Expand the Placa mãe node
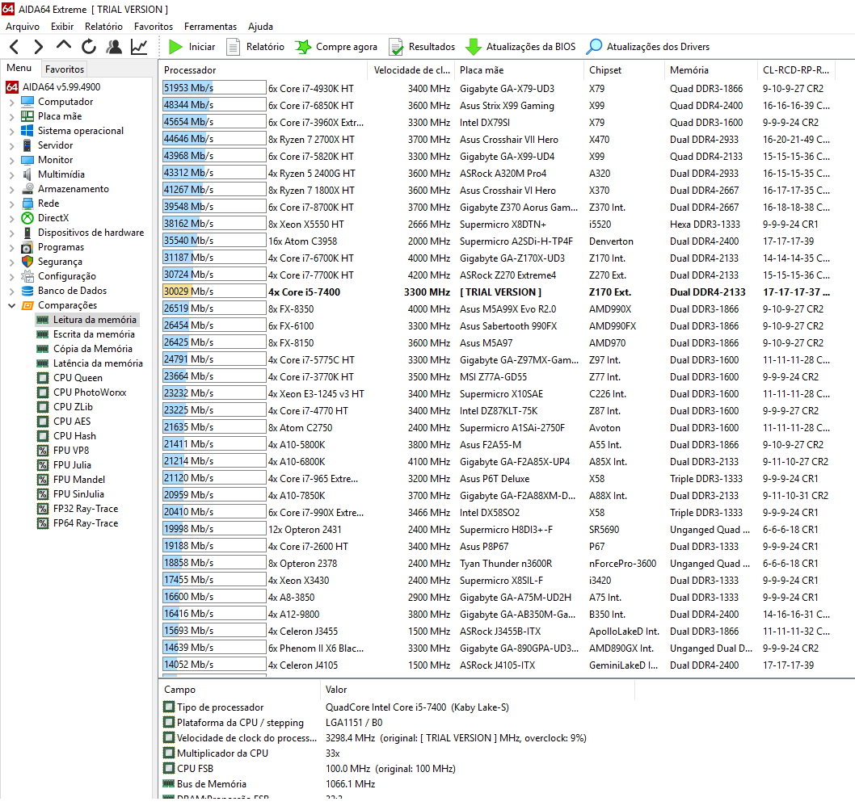This screenshot has width=855, height=810. (11, 116)
